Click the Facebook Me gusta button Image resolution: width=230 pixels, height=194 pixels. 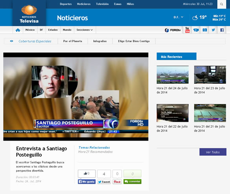pyautogui.click(x=86, y=182)
